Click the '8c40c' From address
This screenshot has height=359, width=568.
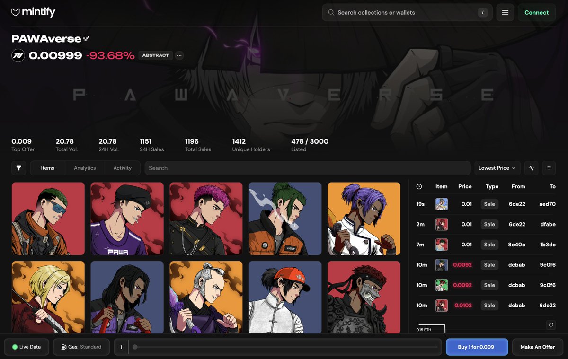click(x=517, y=245)
